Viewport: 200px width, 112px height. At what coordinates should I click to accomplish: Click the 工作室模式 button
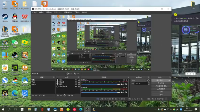(x=161, y=89)
